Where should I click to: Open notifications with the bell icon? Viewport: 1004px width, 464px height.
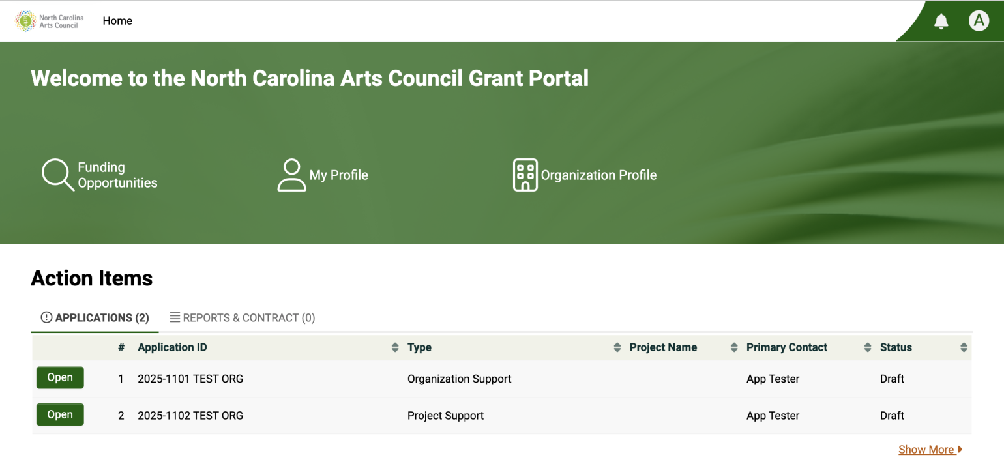pos(941,20)
